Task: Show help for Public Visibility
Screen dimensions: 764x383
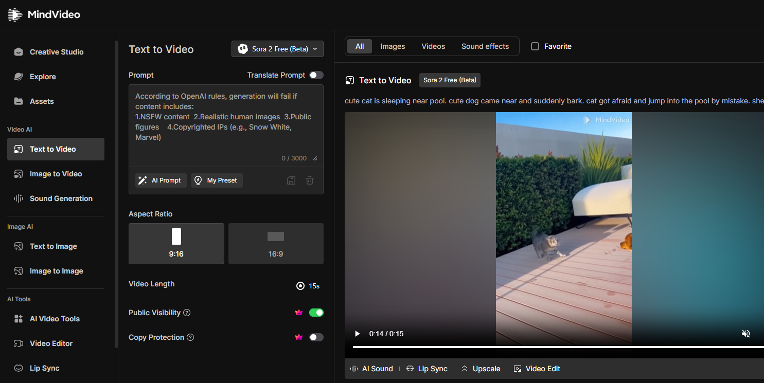Action: [x=187, y=313]
